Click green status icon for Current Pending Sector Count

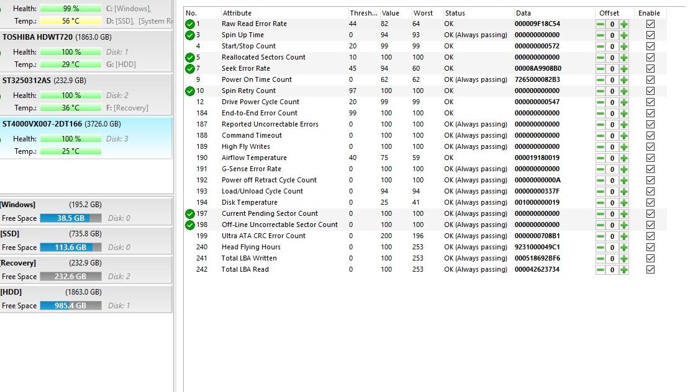[x=190, y=214]
